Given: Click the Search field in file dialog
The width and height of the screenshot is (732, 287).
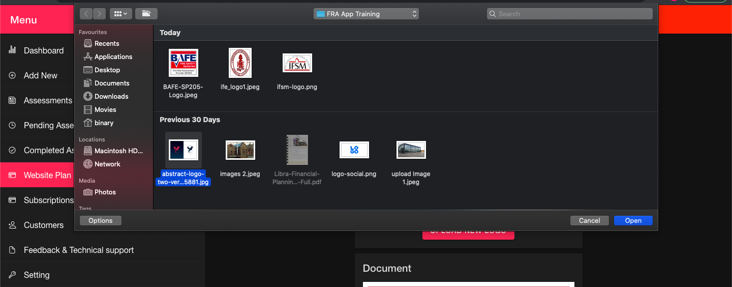Looking at the screenshot, I should (570, 14).
